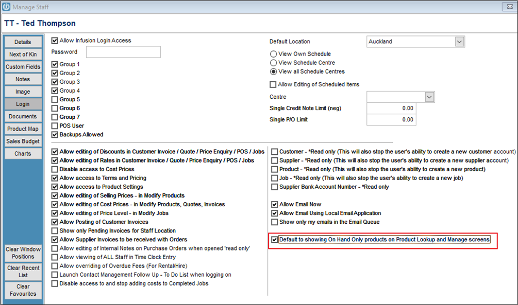
Task: Open the Notes tab
Action: 23,79
